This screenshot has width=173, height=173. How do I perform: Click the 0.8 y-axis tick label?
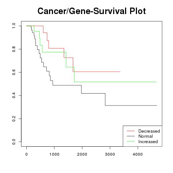(x=14, y=49)
